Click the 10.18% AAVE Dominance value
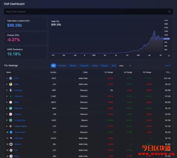 [x=14, y=54]
